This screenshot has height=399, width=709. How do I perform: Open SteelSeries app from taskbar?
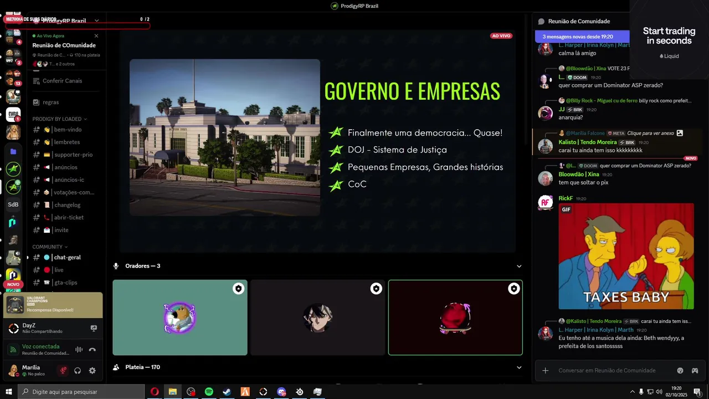pos(300,392)
